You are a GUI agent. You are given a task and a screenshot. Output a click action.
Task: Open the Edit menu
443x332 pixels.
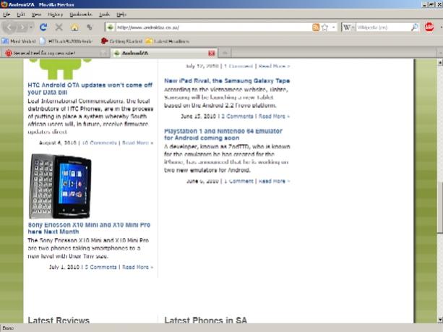(21, 14)
